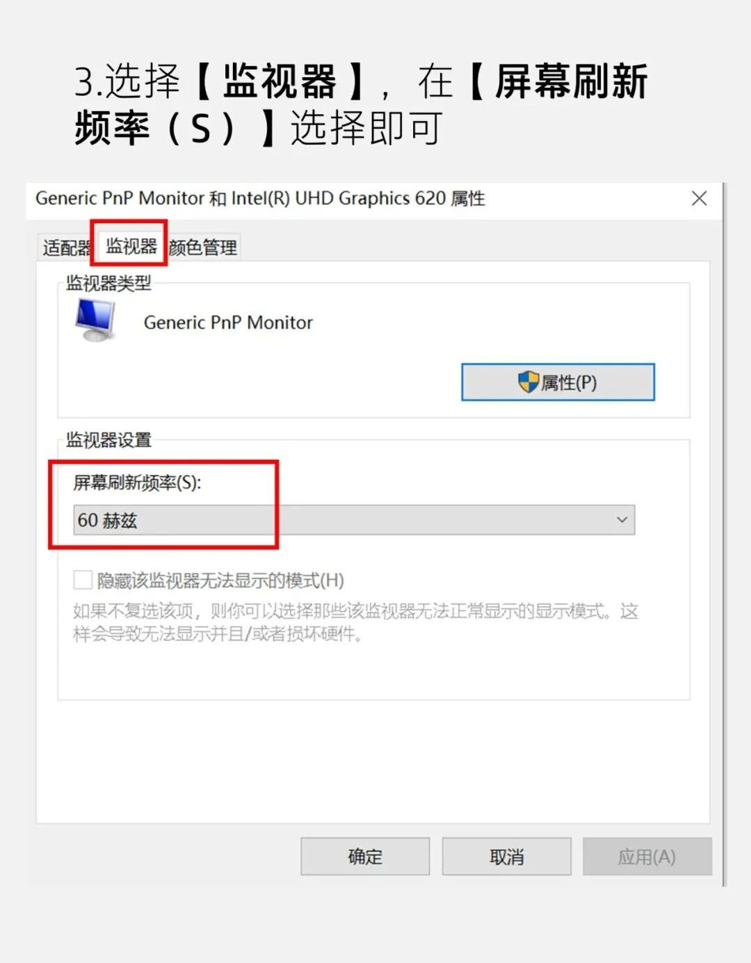Open the 60 赫兹 refresh rate combo box

click(x=354, y=520)
